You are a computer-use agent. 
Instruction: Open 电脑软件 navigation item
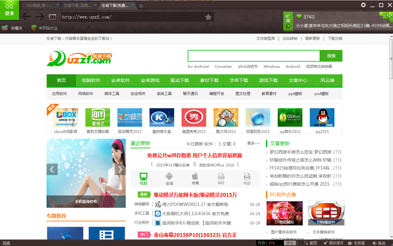coord(91,80)
